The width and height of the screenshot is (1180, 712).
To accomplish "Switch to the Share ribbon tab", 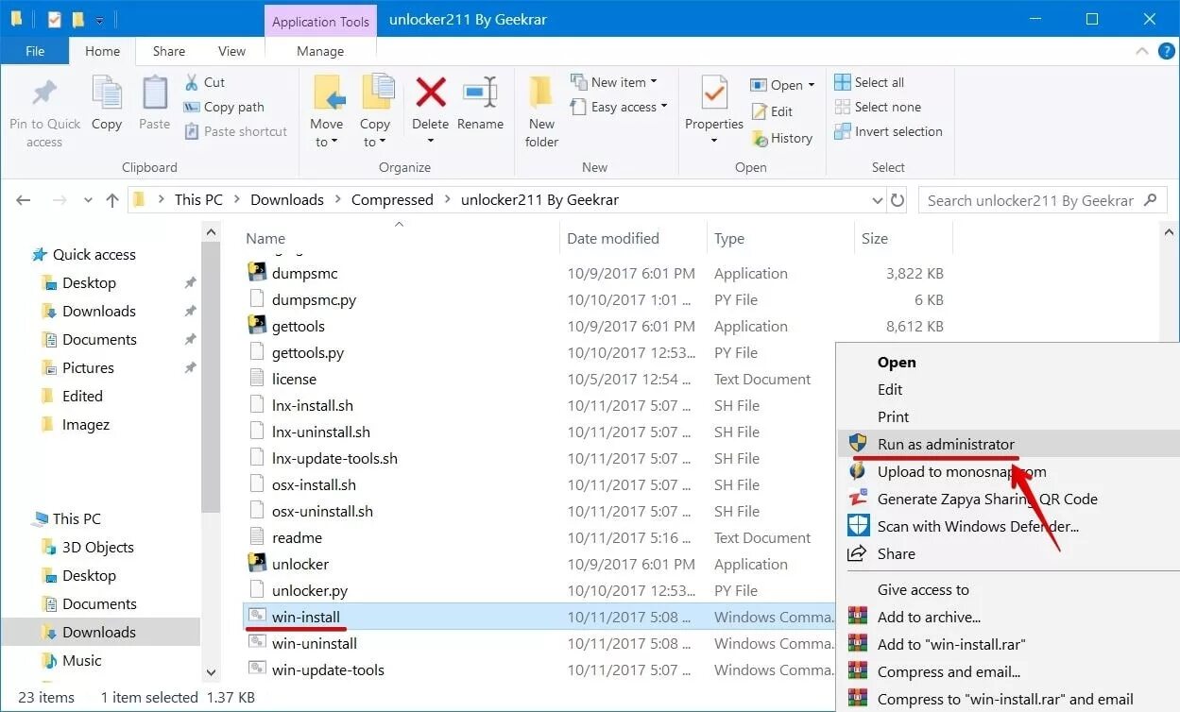I will pos(169,51).
